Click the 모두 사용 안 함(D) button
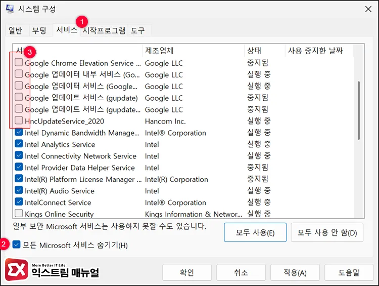The height and width of the screenshot is (286, 379). [327, 232]
